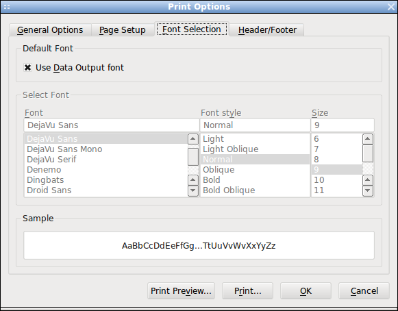
Task: Select size 8 in list
Action: 337,160
